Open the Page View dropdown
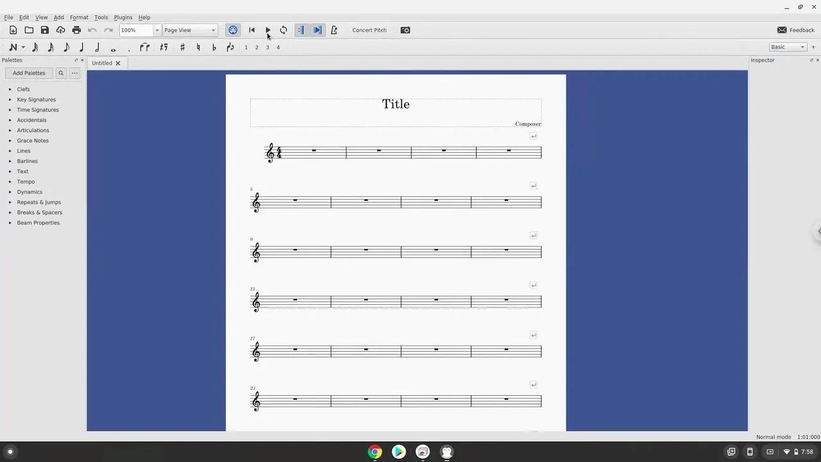 click(x=189, y=30)
